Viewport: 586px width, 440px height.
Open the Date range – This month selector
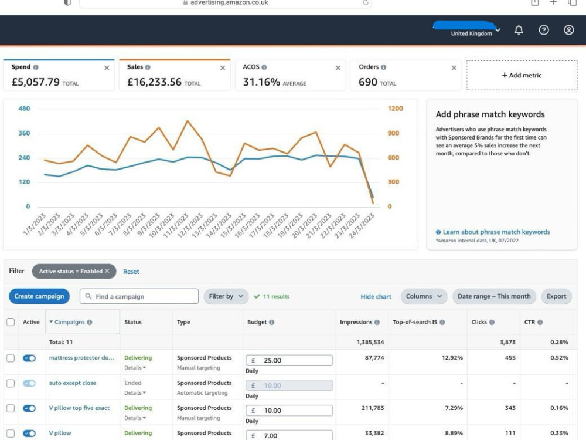494,296
